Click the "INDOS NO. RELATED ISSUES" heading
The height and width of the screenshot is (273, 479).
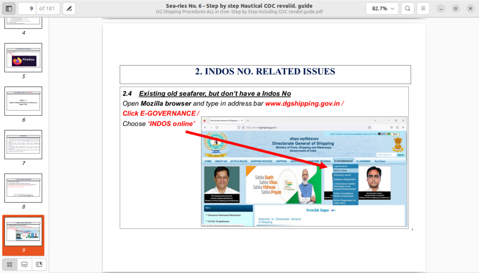(265, 72)
